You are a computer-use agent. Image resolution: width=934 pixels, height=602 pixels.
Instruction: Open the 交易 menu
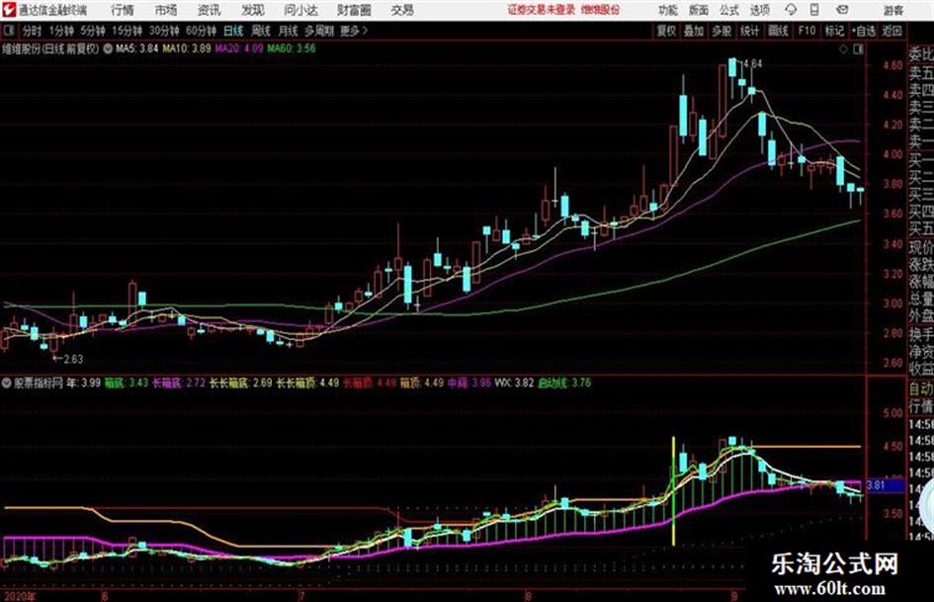coord(402,10)
